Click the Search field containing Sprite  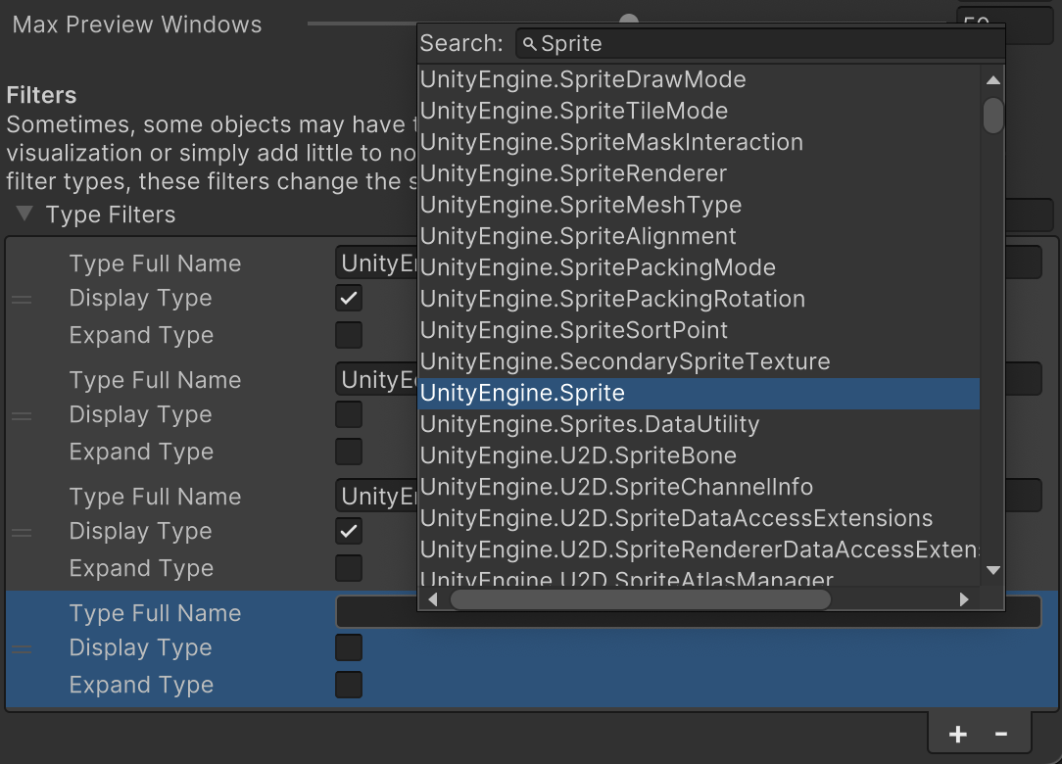click(760, 44)
